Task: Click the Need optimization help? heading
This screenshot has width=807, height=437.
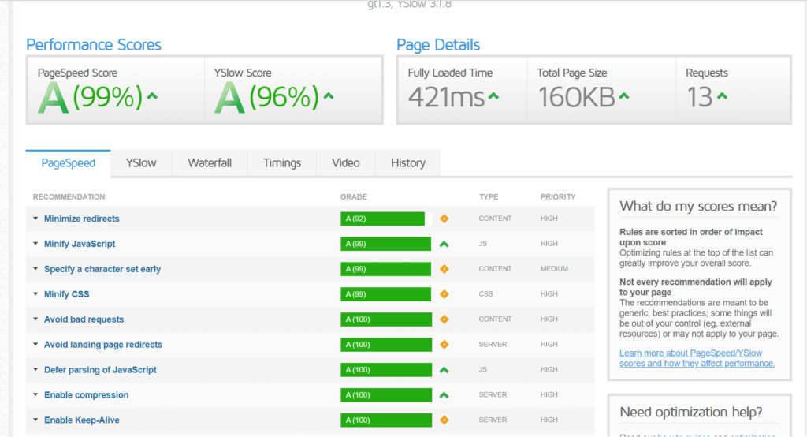Action: pos(691,413)
